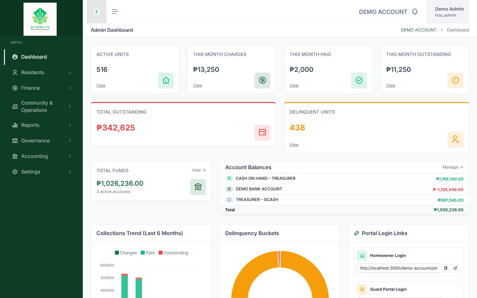The image size is (477, 298).
Task: Click the Demo Bank Account row icon
Action: point(229,189)
